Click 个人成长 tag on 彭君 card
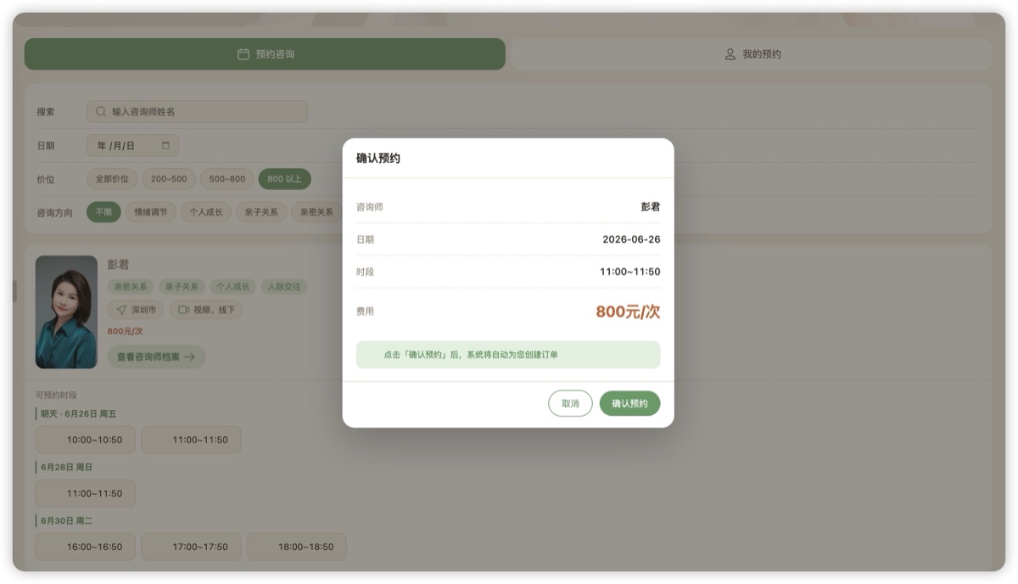Image resolution: width=1018 pixels, height=584 pixels. coord(232,287)
